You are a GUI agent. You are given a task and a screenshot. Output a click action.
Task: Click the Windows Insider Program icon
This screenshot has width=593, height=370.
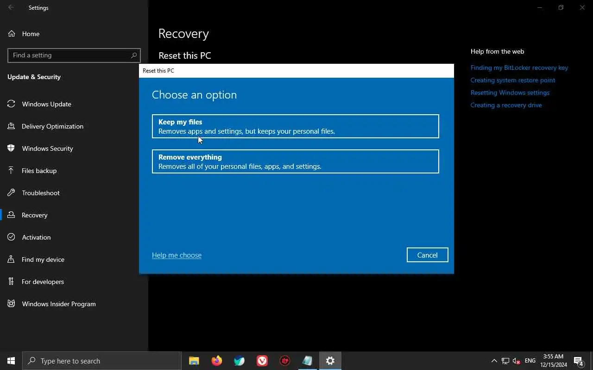11,304
